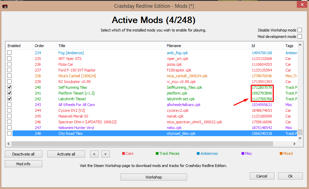
Task: Click Id value 1534595631
Action: coord(262,105)
